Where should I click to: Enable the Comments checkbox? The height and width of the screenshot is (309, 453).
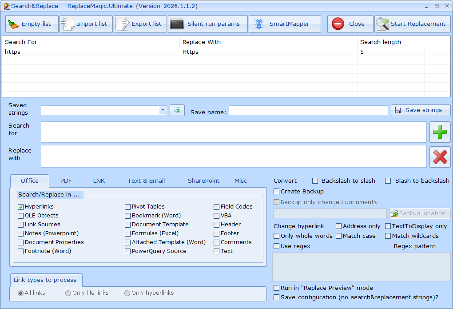216,242
